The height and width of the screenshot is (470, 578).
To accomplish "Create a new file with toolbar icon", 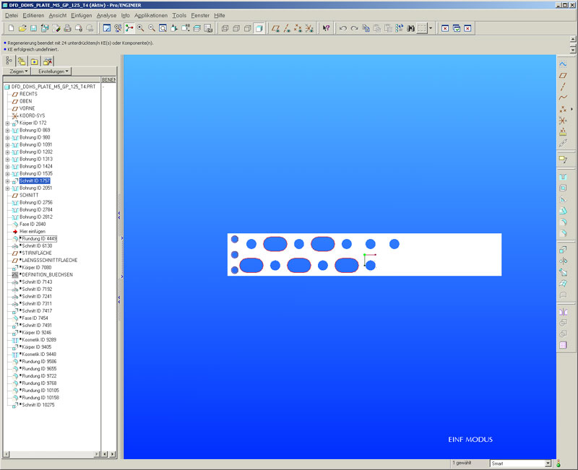I will 11,28.
